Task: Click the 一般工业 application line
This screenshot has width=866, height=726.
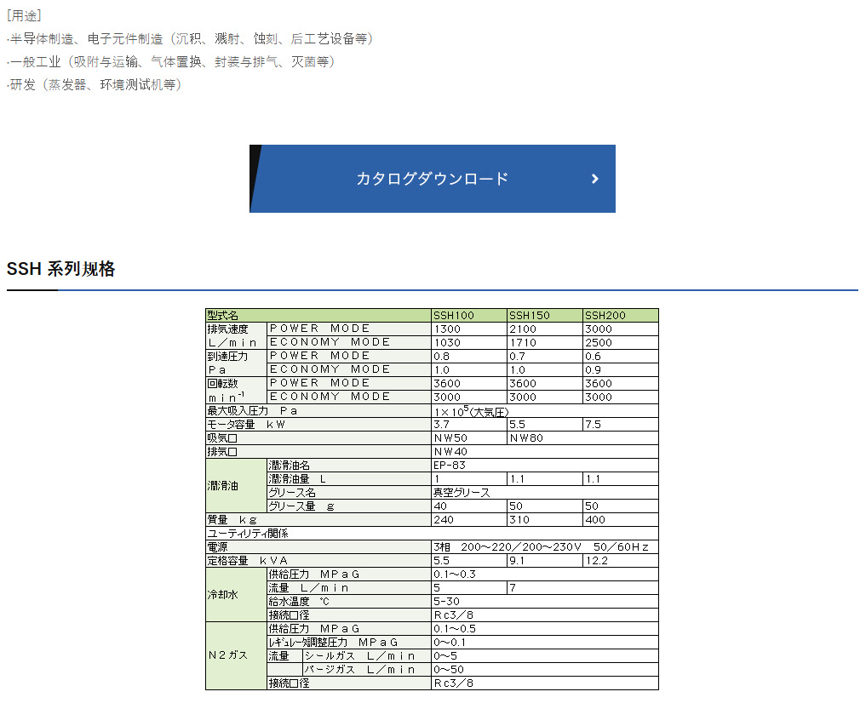Action: click(x=171, y=62)
